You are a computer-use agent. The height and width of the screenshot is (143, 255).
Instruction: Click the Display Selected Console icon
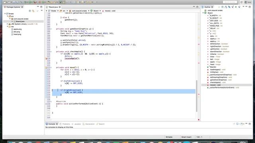[238, 124]
